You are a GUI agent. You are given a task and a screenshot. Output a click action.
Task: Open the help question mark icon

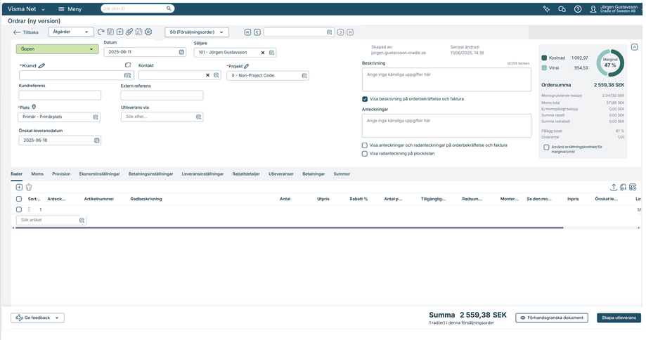[x=578, y=9]
